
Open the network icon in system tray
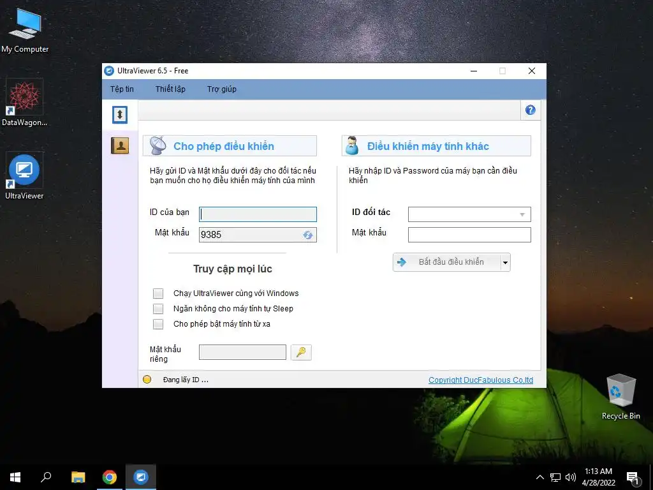555,477
